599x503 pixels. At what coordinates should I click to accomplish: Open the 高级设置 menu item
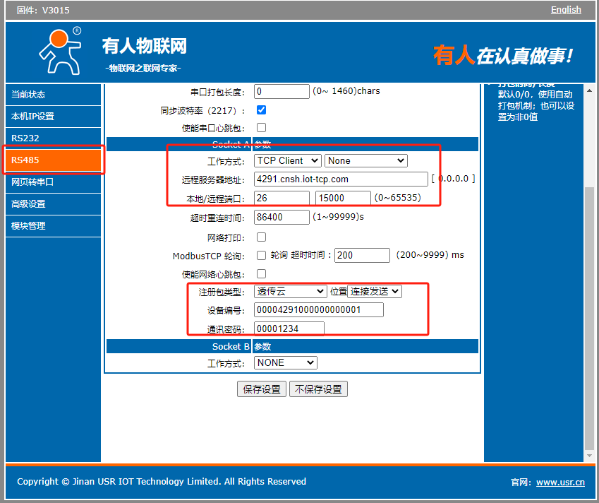click(53, 204)
